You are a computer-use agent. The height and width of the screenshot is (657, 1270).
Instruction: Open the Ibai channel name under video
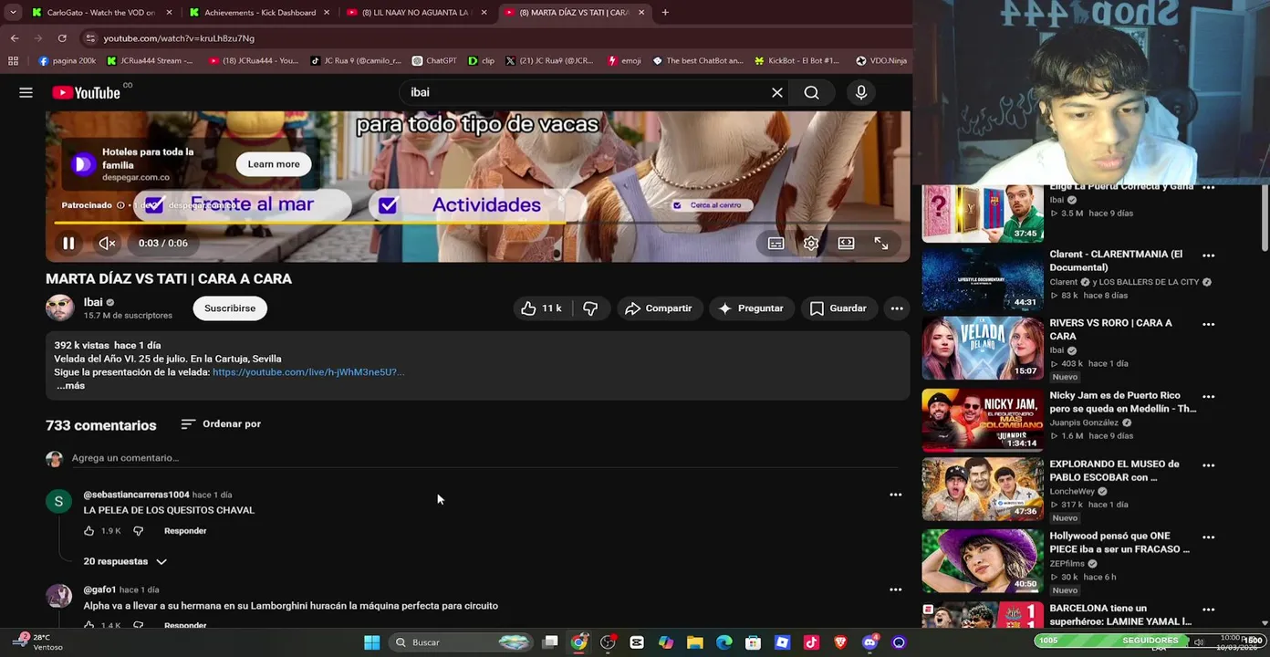pos(93,302)
